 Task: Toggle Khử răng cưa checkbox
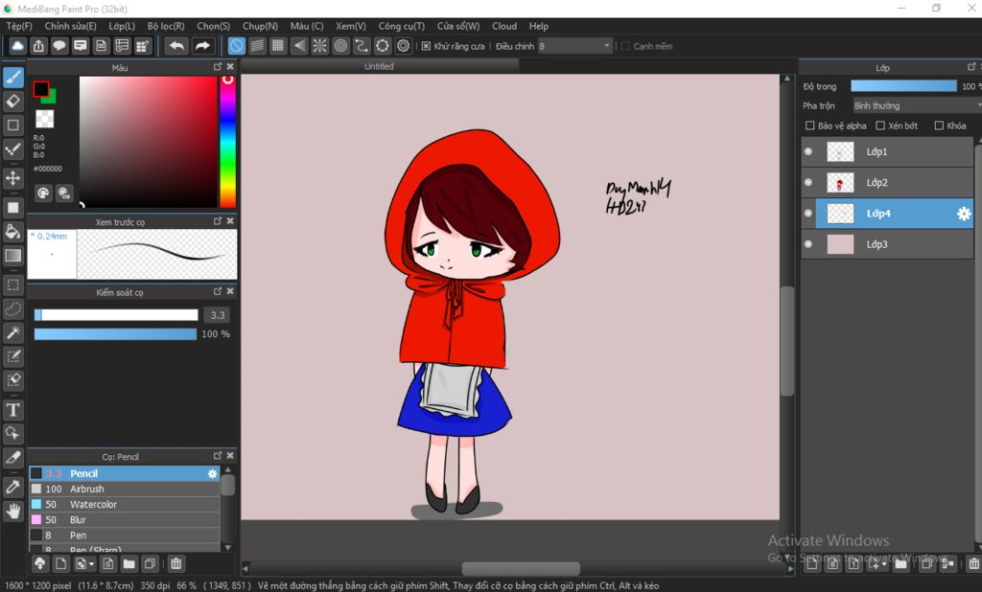(x=426, y=46)
